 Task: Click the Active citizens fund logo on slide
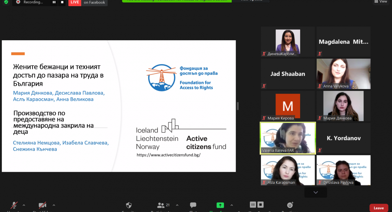coord(181,135)
